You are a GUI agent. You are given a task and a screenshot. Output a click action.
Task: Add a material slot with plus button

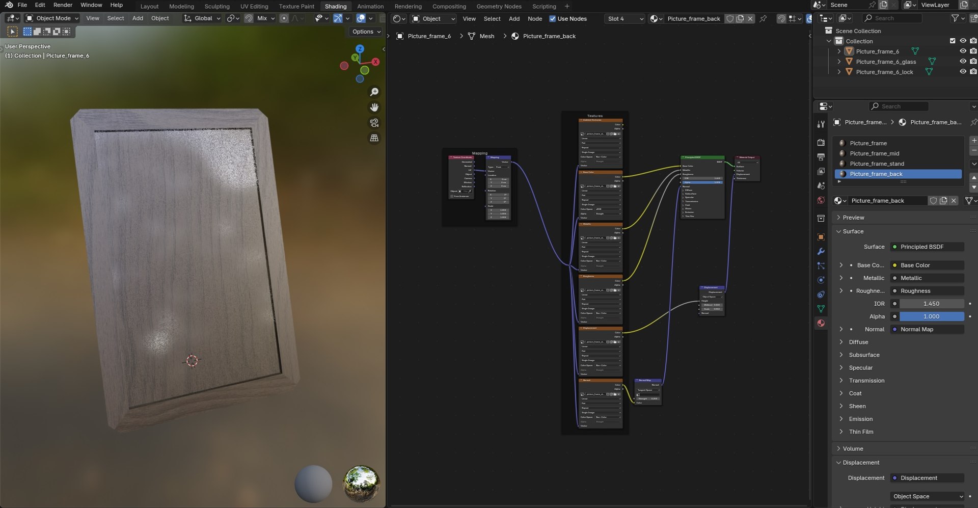[x=973, y=141]
